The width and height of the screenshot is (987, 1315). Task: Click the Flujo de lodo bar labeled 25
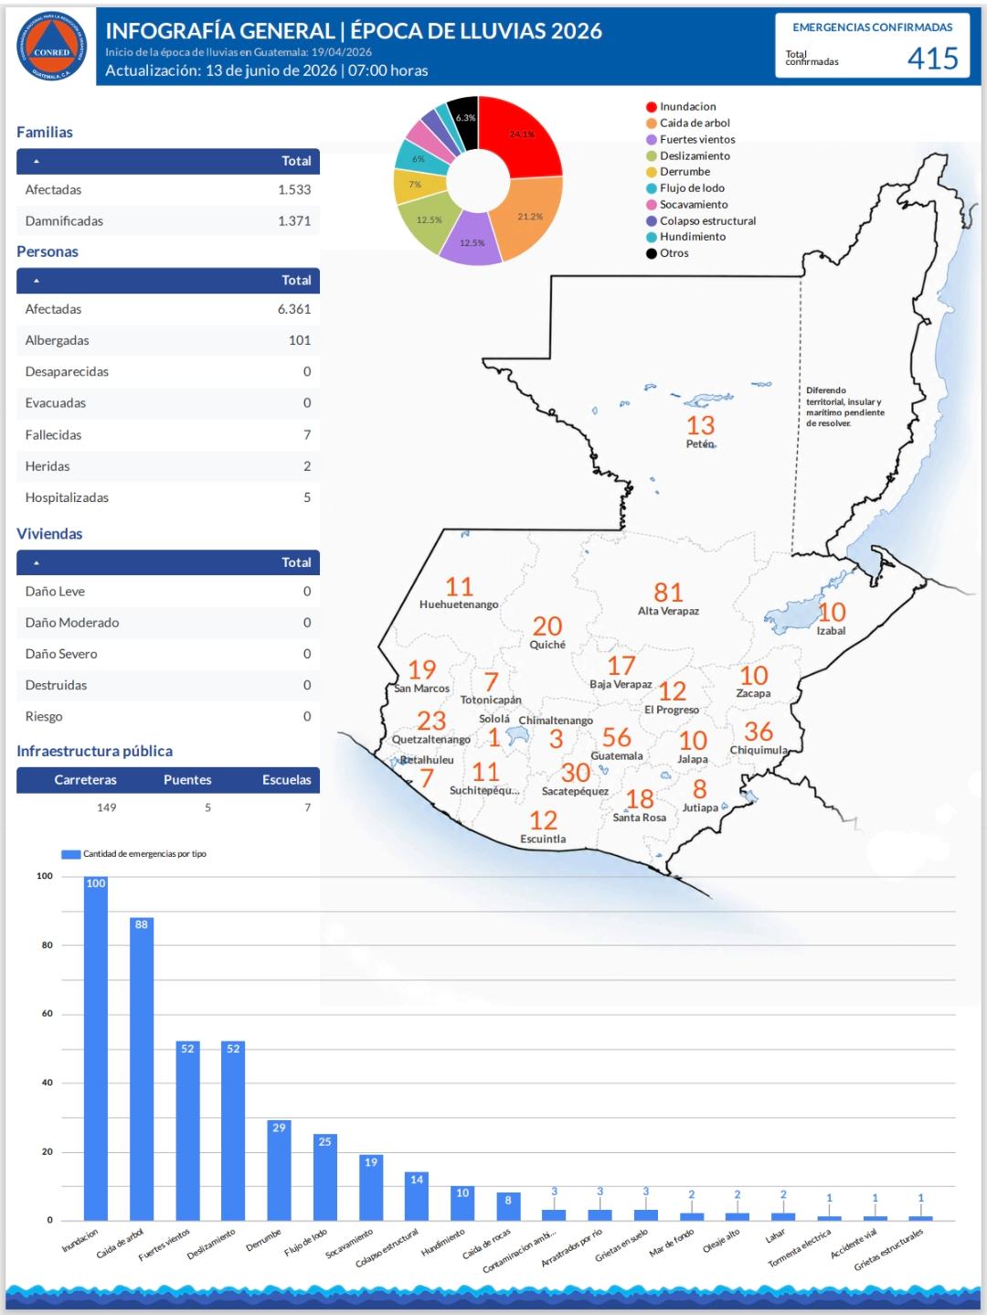point(324,1177)
